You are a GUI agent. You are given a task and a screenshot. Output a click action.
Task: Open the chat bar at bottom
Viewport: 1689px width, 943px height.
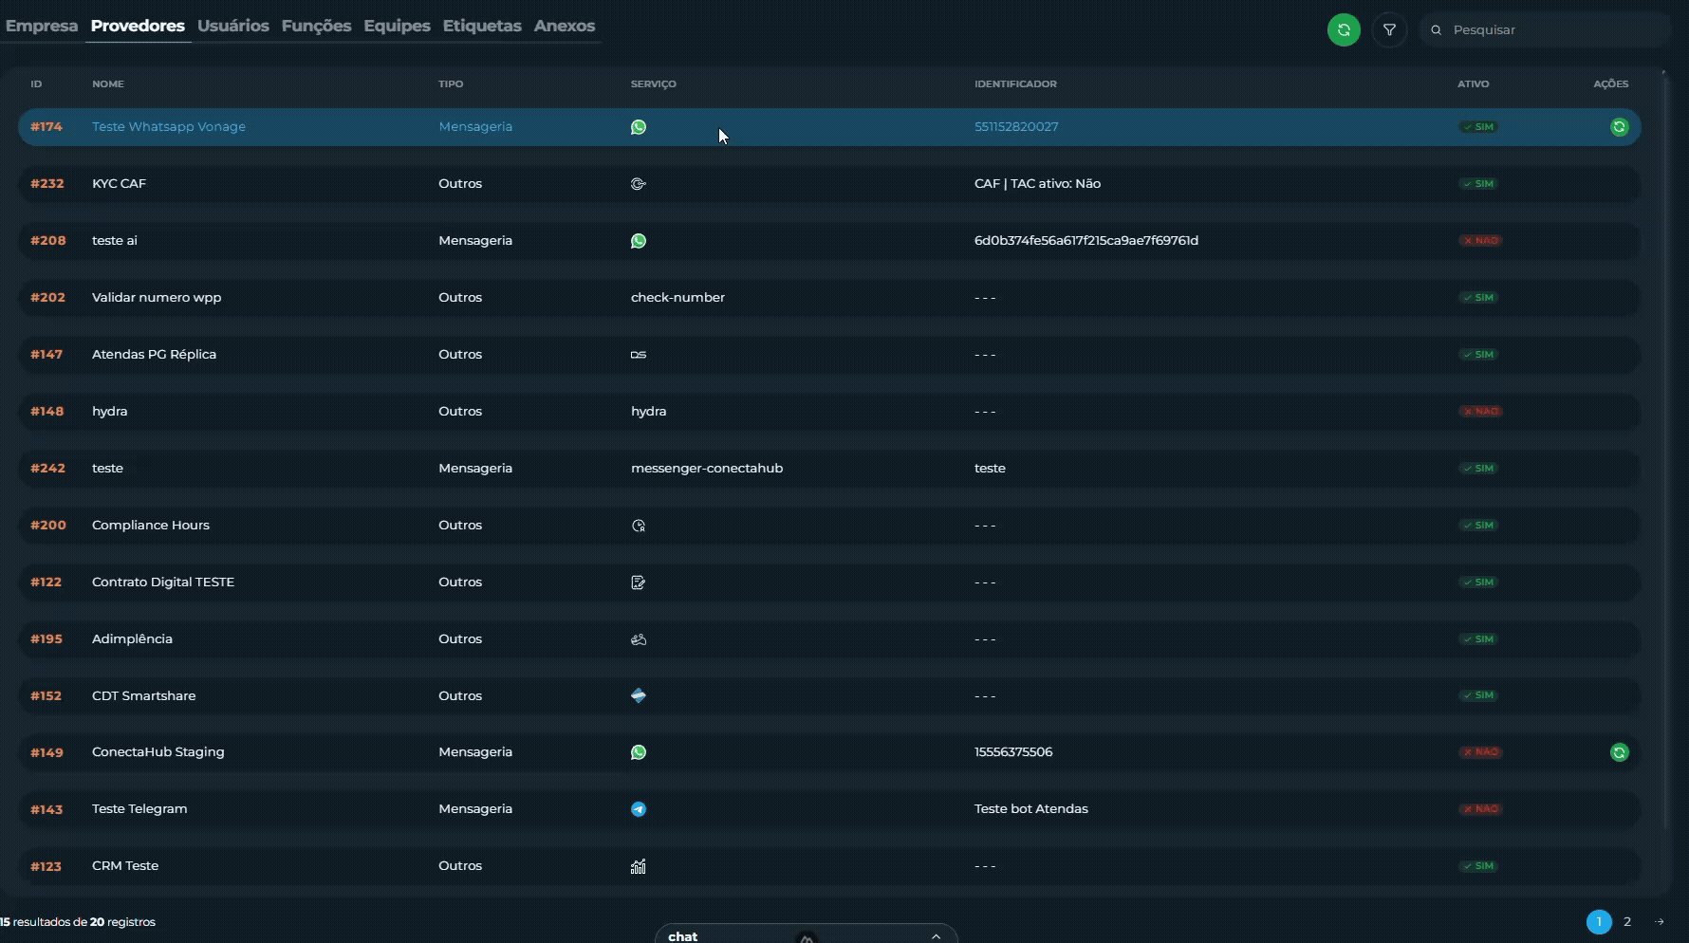tap(806, 934)
